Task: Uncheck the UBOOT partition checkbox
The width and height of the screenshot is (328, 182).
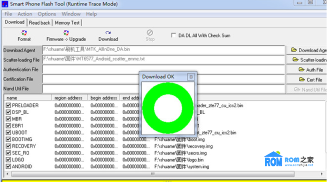Action: point(8,133)
